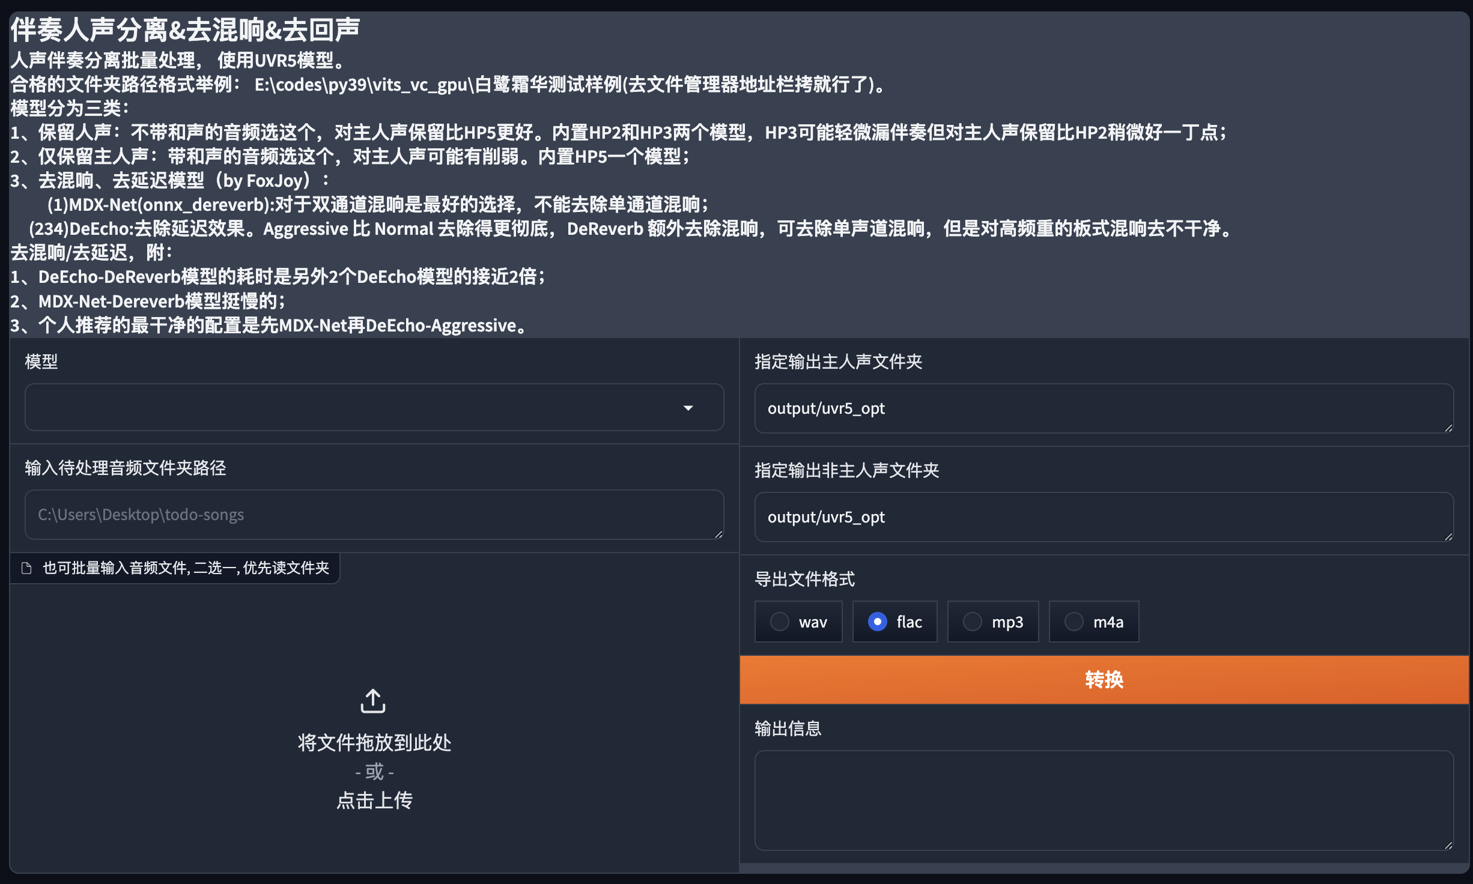1473x884 pixels.
Task: Click the upload arrow icon
Action: [373, 701]
